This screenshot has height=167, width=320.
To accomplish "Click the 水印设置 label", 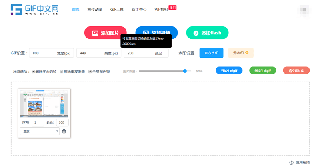I will tap(186, 53).
